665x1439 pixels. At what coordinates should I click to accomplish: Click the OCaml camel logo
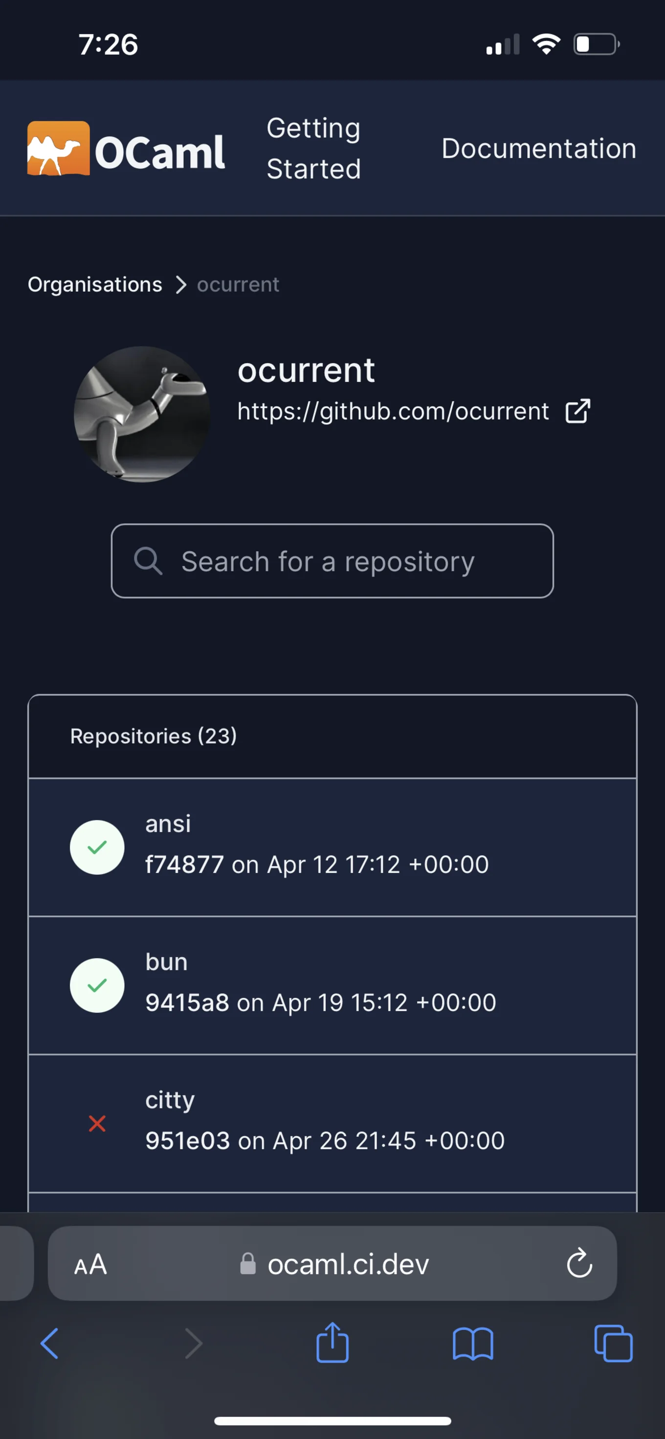(x=59, y=148)
